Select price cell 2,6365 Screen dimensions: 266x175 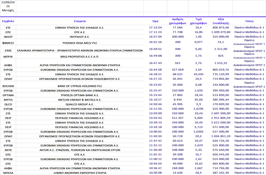pos(198,132)
